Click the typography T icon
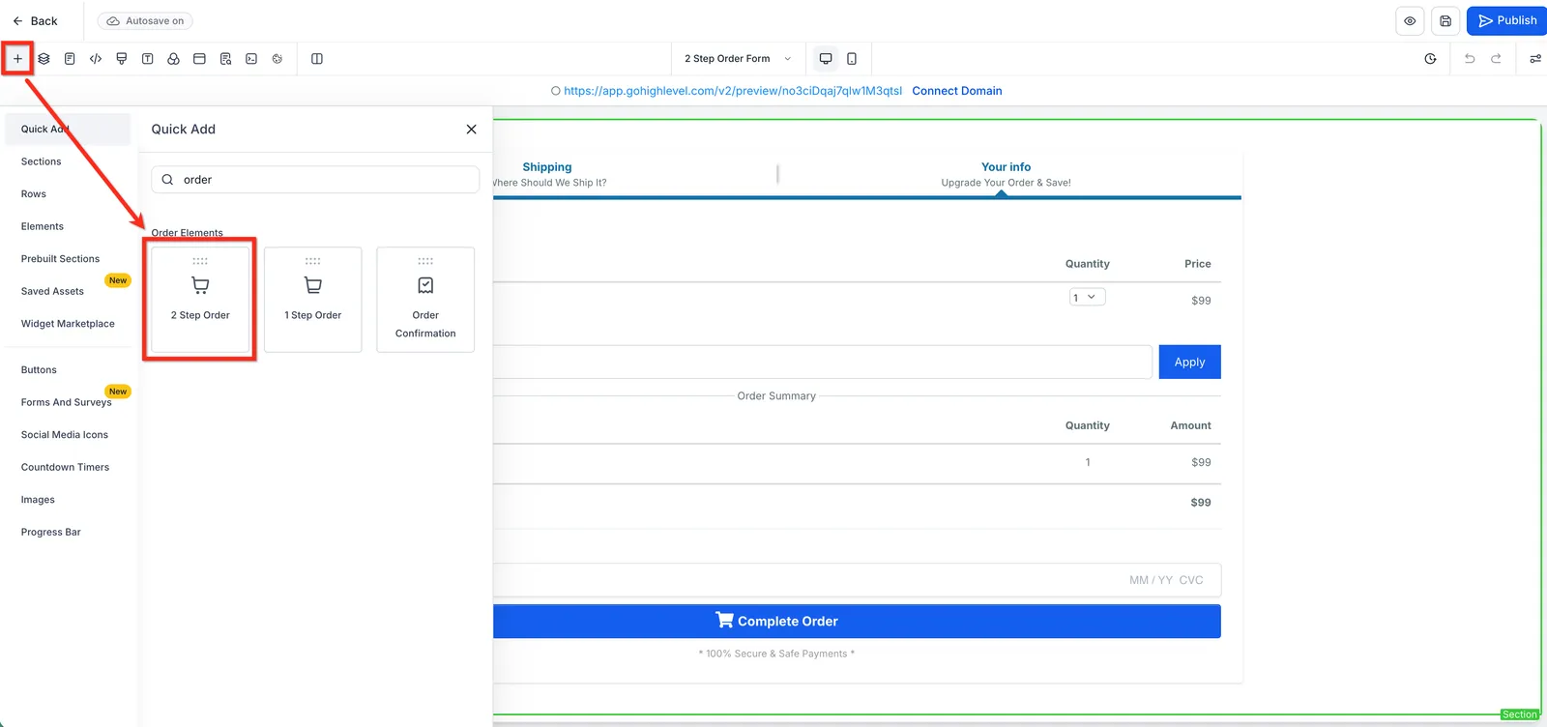 coord(147,59)
